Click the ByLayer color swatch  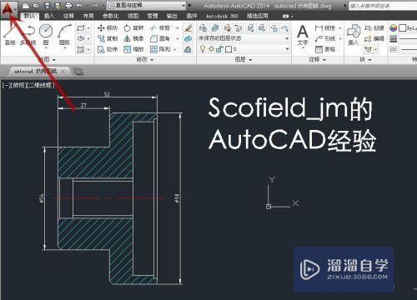(403, 27)
